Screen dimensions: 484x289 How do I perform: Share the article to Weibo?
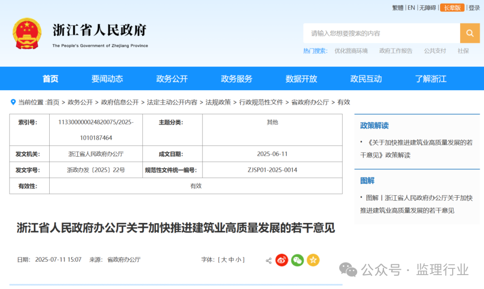click(x=281, y=260)
